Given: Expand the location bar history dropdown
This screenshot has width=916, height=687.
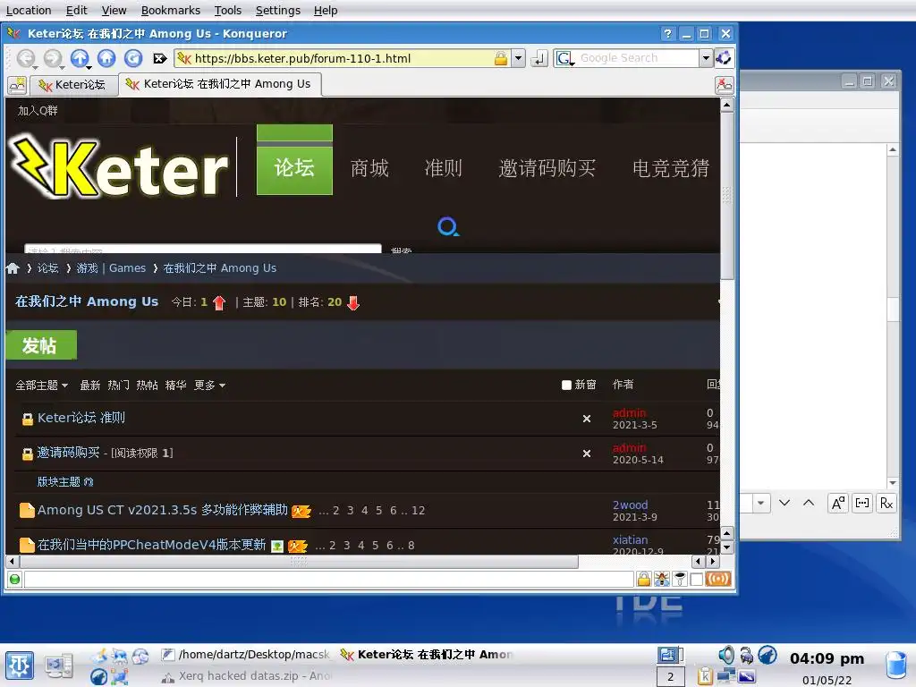Looking at the screenshot, I should pyautogui.click(x=518, y=58).
